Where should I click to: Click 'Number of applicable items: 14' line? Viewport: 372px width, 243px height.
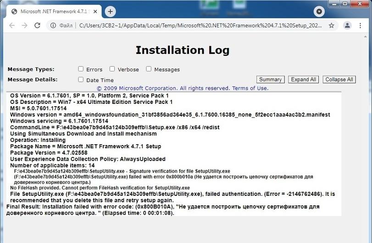52,165
